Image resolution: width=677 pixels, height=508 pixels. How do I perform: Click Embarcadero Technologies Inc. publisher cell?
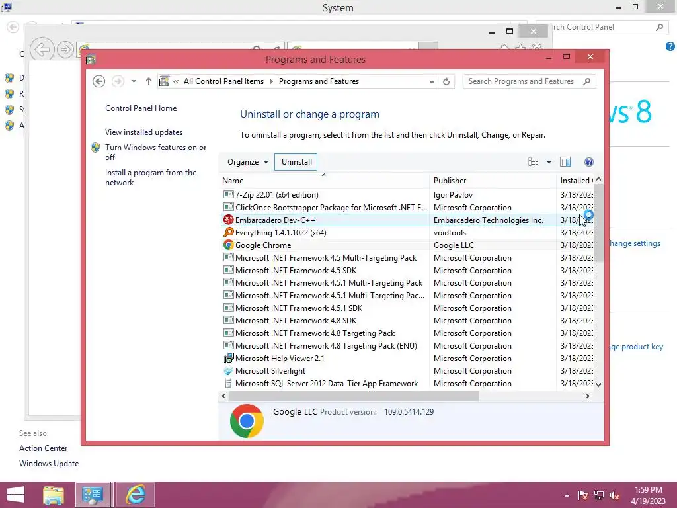pos(489,220)
